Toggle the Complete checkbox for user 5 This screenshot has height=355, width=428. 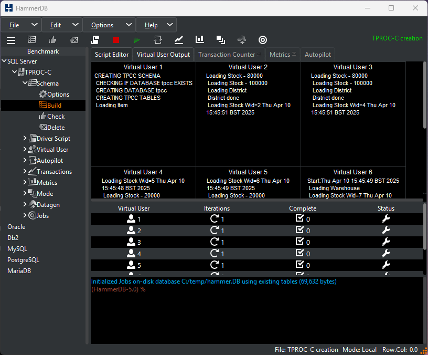[x=299, y=264]
